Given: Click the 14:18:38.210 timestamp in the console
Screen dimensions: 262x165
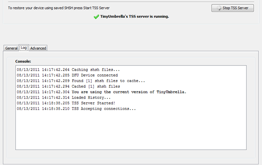Looking at the screenshot, I should tap(55, 109).
